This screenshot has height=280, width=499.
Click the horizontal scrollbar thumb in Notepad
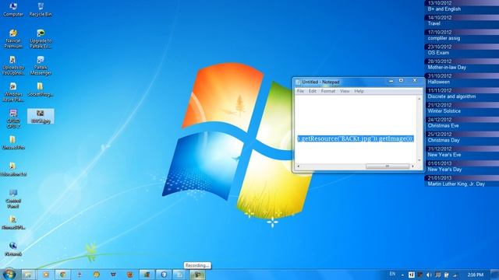tap(388, 166)
